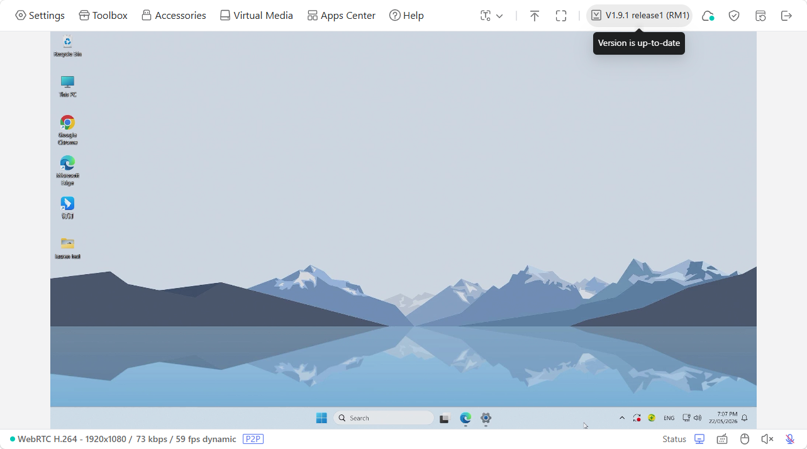Click the keyboard status icon

pos(722,439)
